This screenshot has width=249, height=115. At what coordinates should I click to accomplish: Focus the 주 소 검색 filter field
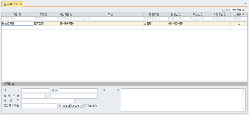(x=110, y=19)
